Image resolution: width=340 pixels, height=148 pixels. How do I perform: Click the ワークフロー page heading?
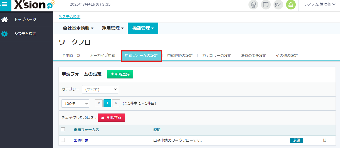tap(78, 42)
